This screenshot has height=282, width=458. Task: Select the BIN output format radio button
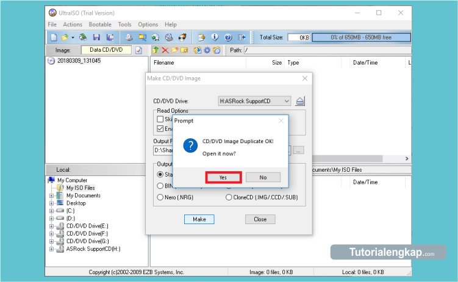pyautogui.click(x=160, y=186)
